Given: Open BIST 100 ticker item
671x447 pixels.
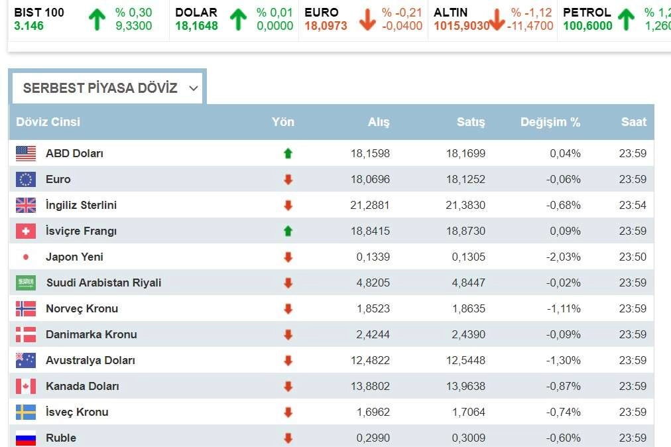Looking at the screenshot, I should tap(40, 19).
